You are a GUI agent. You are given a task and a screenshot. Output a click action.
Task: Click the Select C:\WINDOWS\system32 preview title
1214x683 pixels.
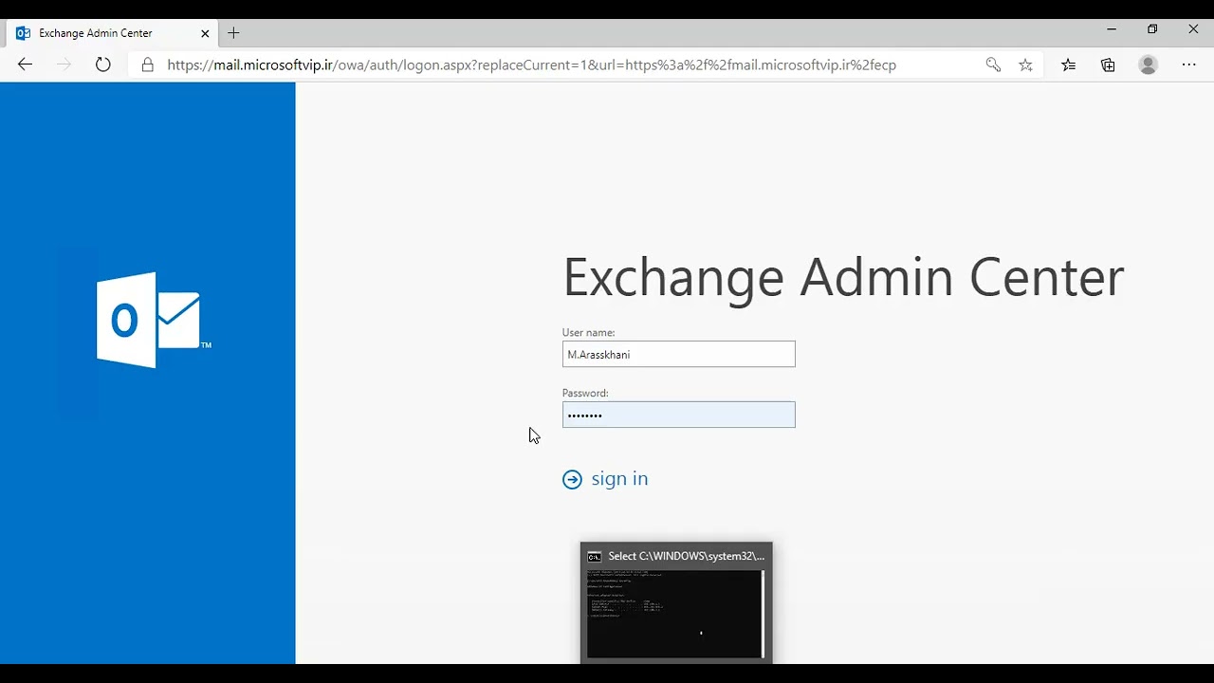tap(686, 556)
